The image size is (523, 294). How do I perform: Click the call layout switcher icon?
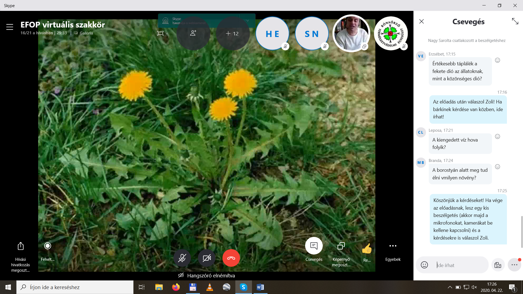(160, 33)
